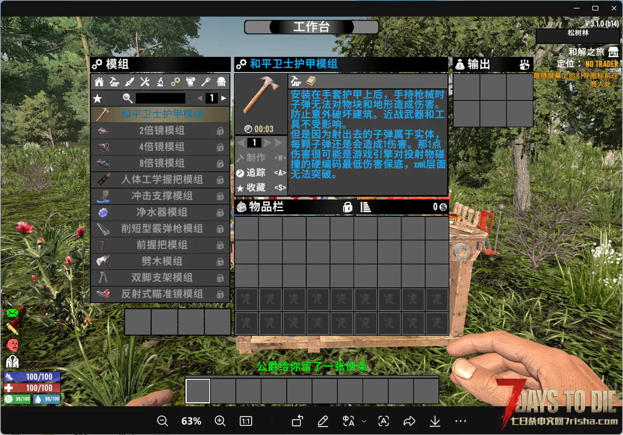Pick the 劈木模组 recipe
The image size is (623, 435).
click(x=160, y=261)
